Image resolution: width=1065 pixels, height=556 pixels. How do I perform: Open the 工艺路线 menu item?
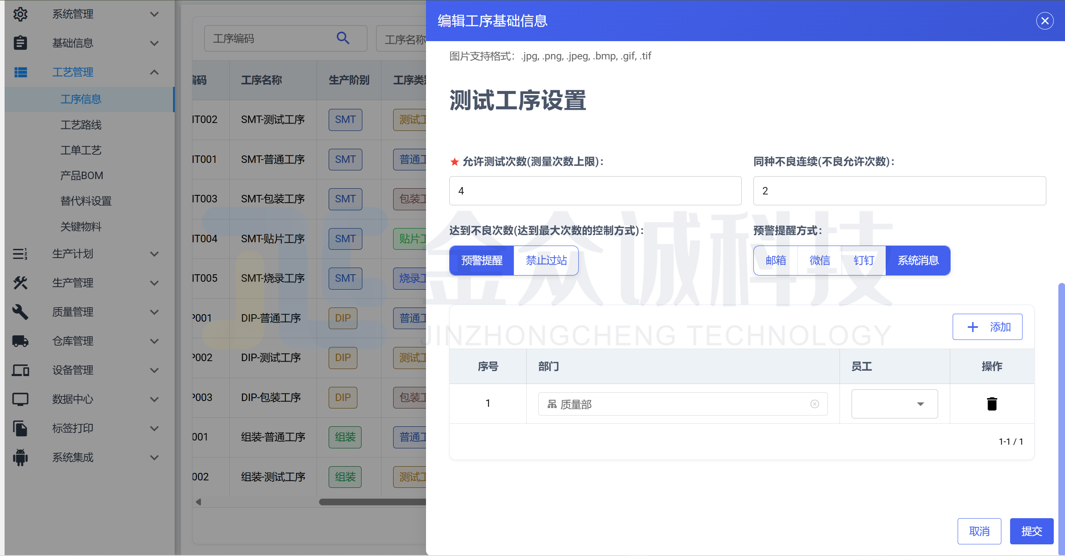[81, 125]
